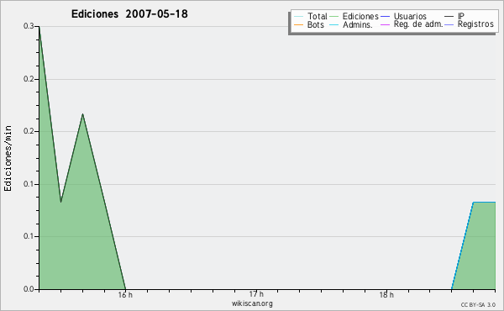Click the Registros legend label
The height and width of the screenshot is (311, 504).
click(475, 24)
